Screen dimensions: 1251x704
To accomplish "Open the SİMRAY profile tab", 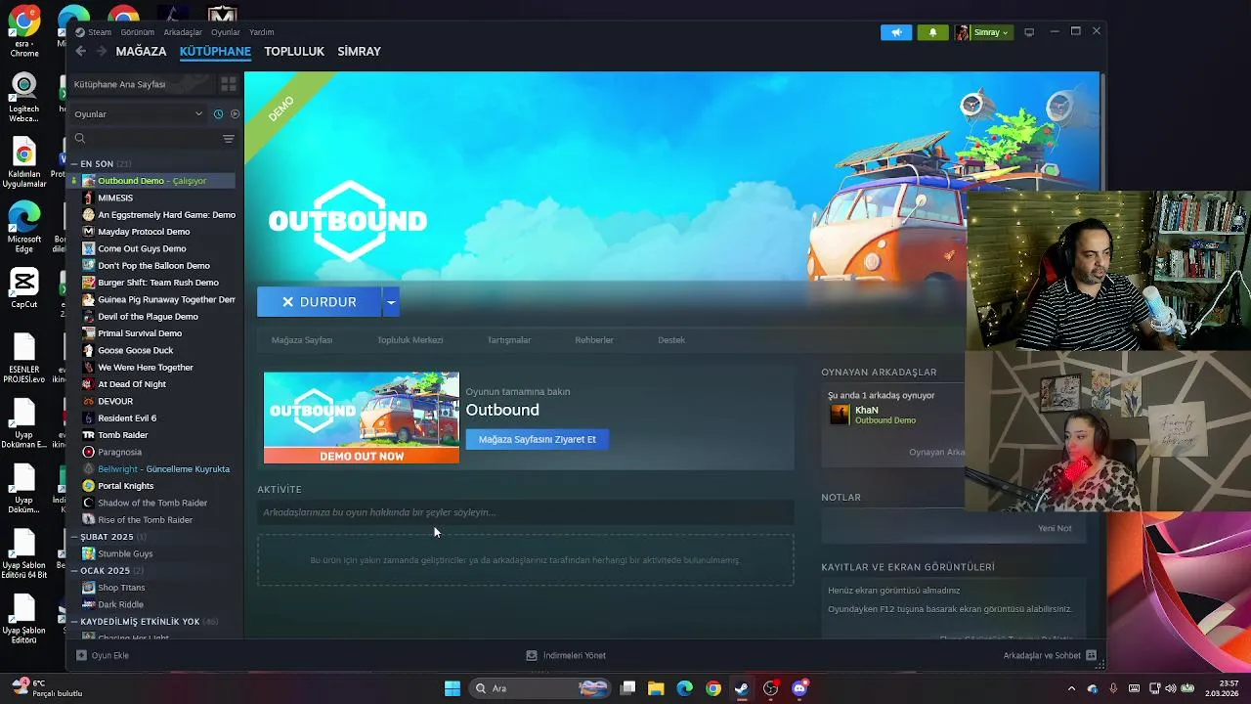I will pyautogui.click(x=359, y=51).
